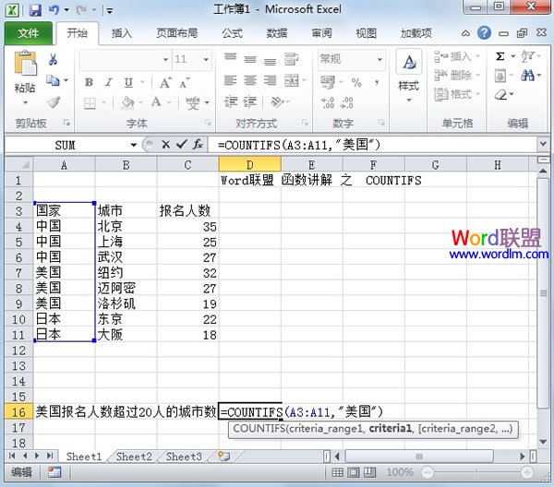Screen dimensions: 554x487
Task: Click the AutoSum sigma icon
Action: (500, 56)
